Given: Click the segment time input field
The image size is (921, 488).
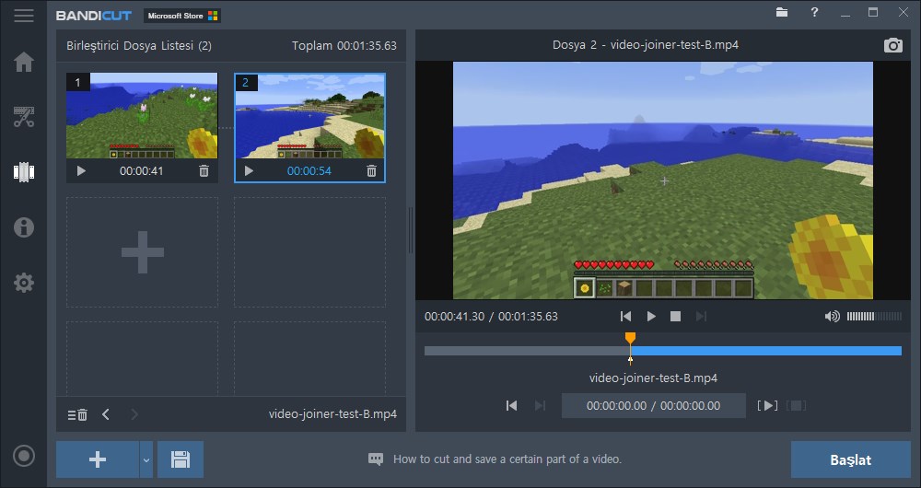Looking at the screenshot, I should coord(653,406).
